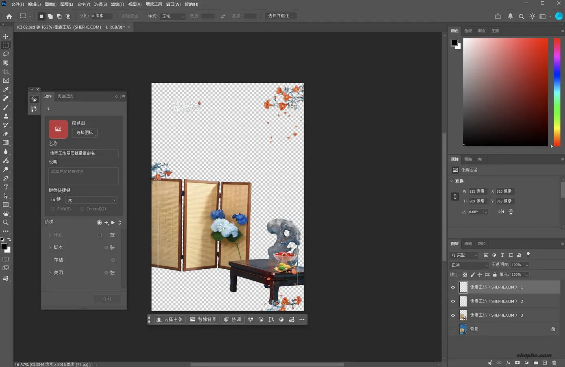Open layer style fx icon
Viewport: 565px width, 367px height.
coord(508,363)
